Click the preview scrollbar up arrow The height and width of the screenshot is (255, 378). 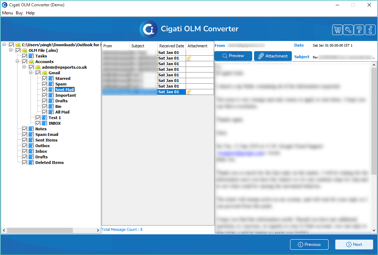coord(374,65)
